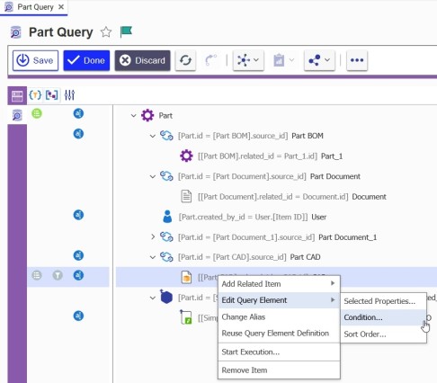Image resolution: width=437 pixels, height=383 pixels.
Task: Click the Discard button
Action: click(142, 60)
